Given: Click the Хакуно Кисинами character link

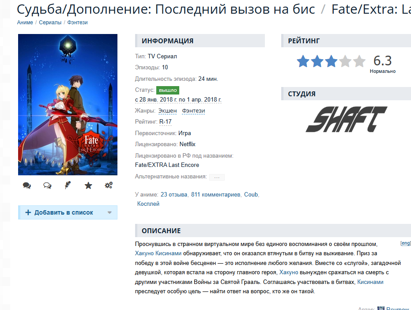Looking at the screenshot, I should (158, 253).
